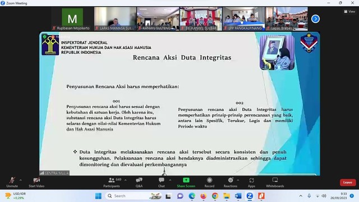Screen dimensions: 359x202
Task: Open the notification badge in the tray
Action: pos(352,196)
